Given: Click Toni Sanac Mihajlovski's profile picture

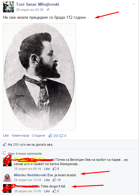Looking at the screenshot, I should pyautogui.click(x=8, y=7).
